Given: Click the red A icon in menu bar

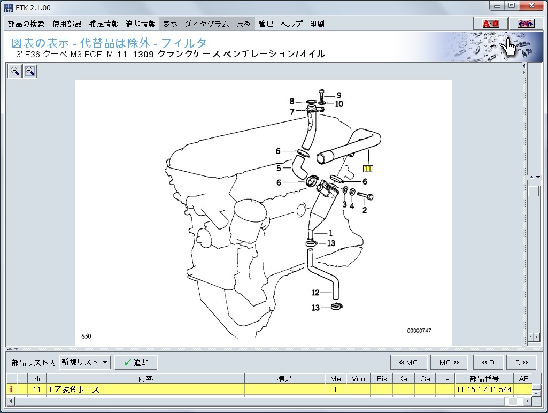Looking at the screenshot, I should coord(490,24).
